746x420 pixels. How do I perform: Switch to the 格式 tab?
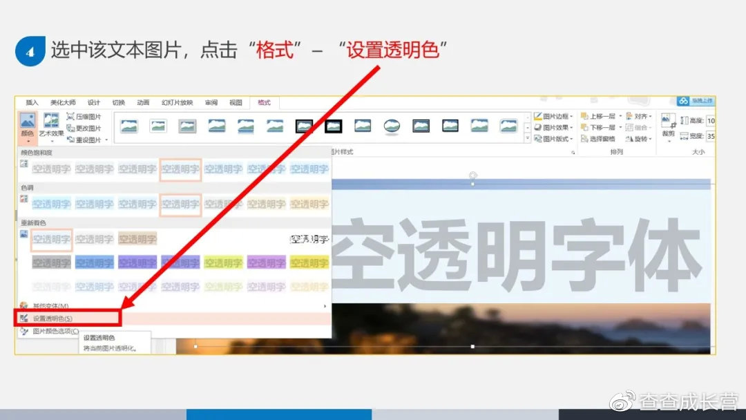tap(264, 102)
